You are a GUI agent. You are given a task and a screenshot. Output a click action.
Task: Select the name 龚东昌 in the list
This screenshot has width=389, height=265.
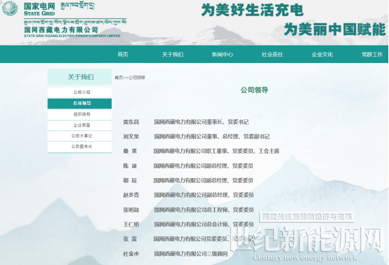pos(131,122)
